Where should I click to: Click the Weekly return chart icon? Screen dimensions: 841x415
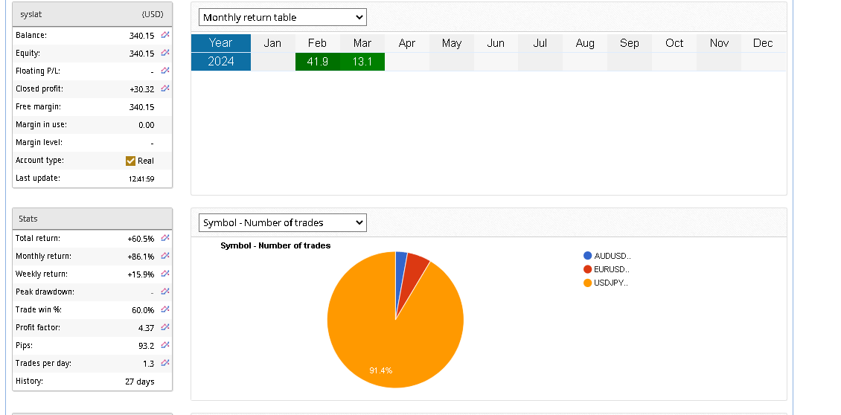164,274
